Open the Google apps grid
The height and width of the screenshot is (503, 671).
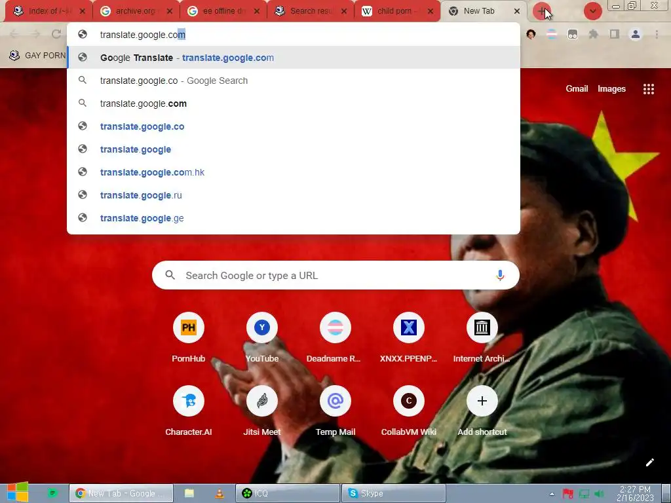coord(648,88)
